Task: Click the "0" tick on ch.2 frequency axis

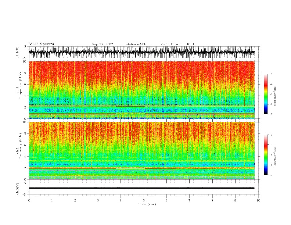Action: (x=26, y=179)
